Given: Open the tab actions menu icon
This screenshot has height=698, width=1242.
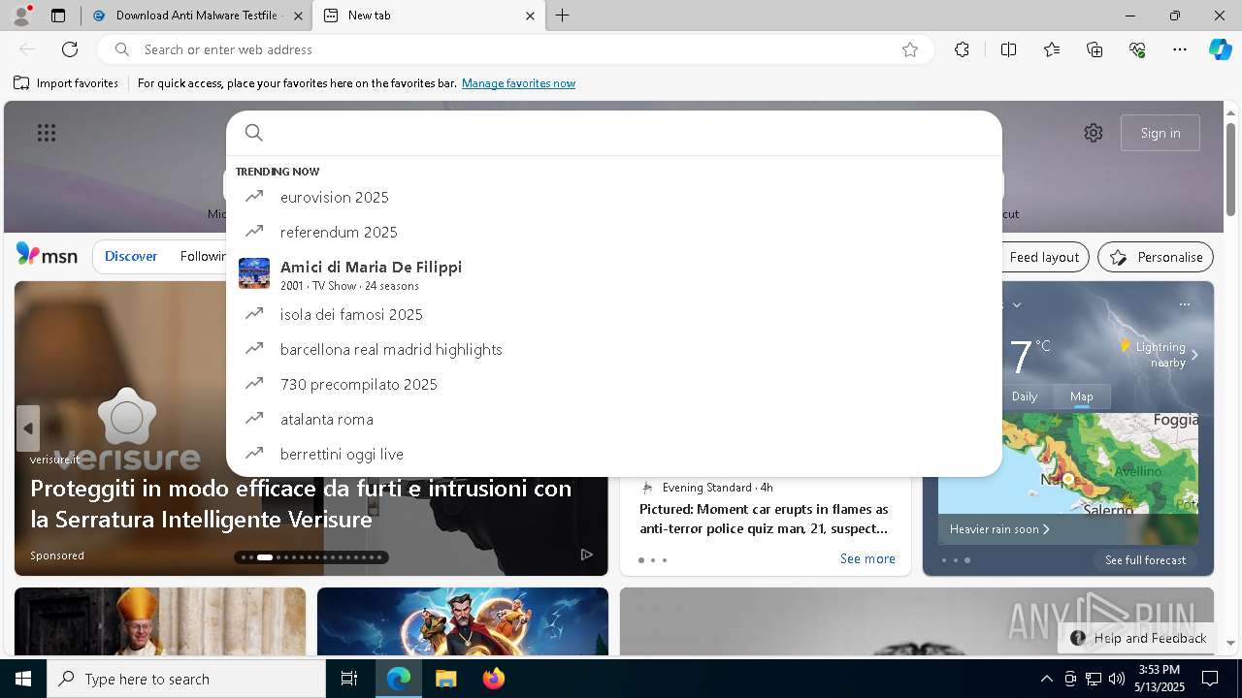Looking at the screenshot, I should click(58, 16).
